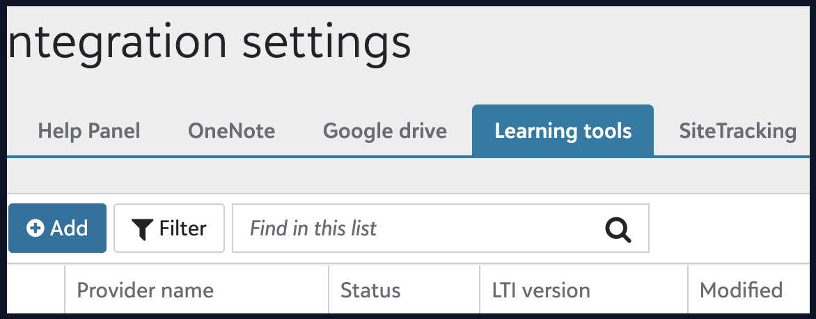Click the 'Add' text label
The height and width of the screenshot is (319, 816).
(69, 228)
